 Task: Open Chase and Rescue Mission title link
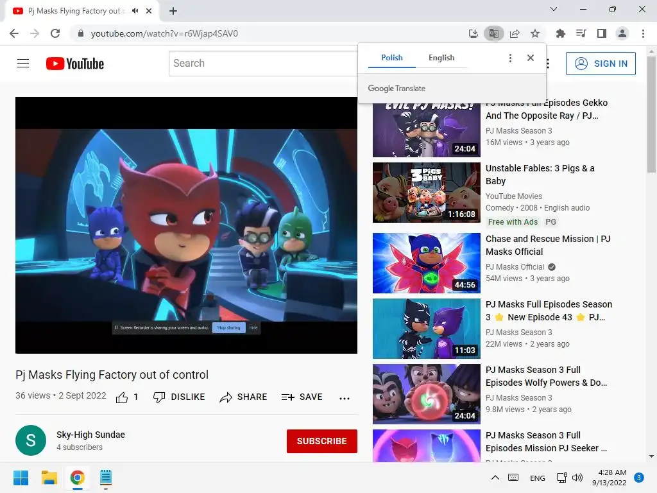(x=548, y=245)
